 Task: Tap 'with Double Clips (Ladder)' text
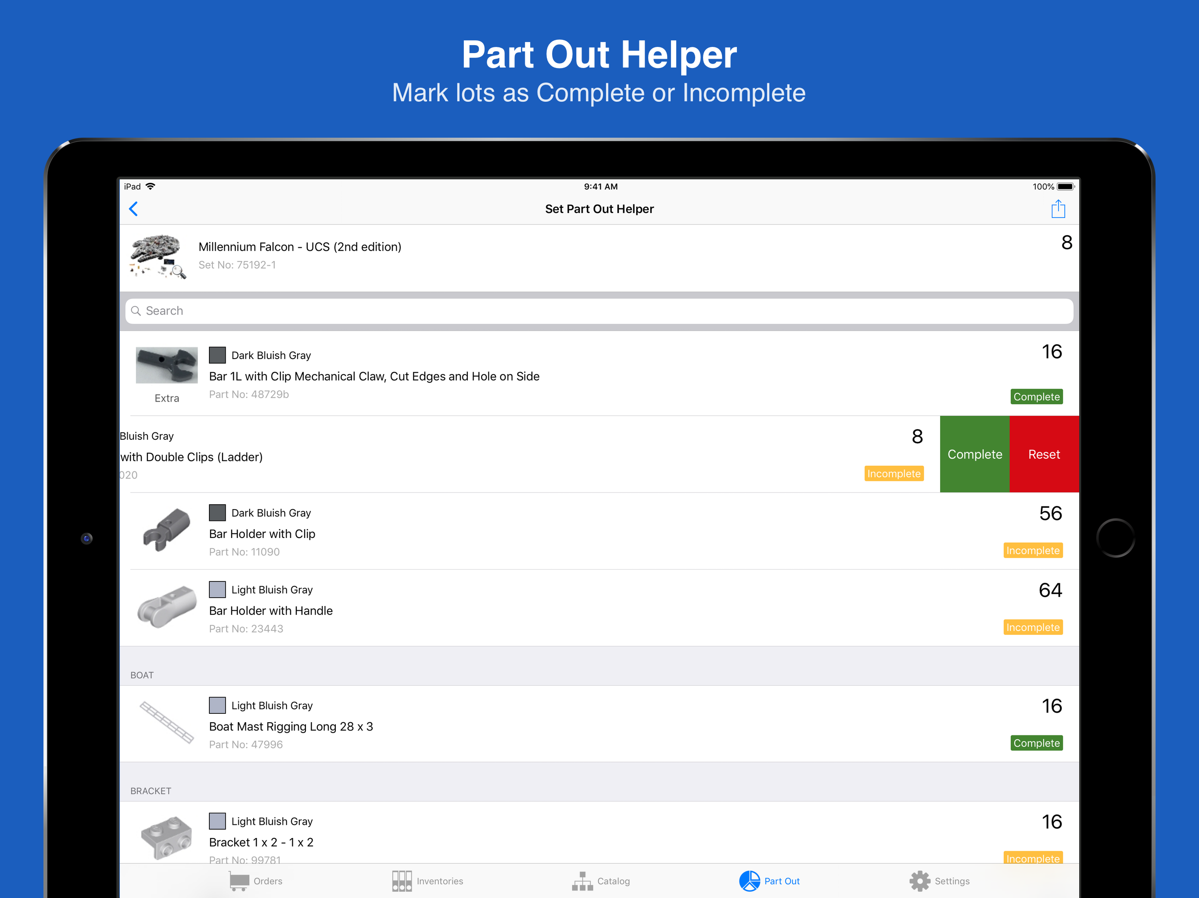pyautogui.click(x=191, y=457)
